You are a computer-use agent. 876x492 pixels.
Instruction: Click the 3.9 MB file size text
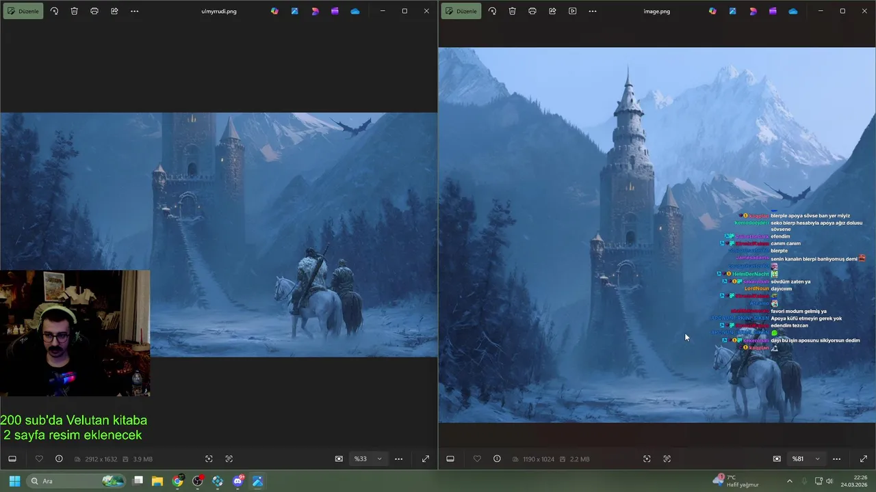(x=142, y=459)
